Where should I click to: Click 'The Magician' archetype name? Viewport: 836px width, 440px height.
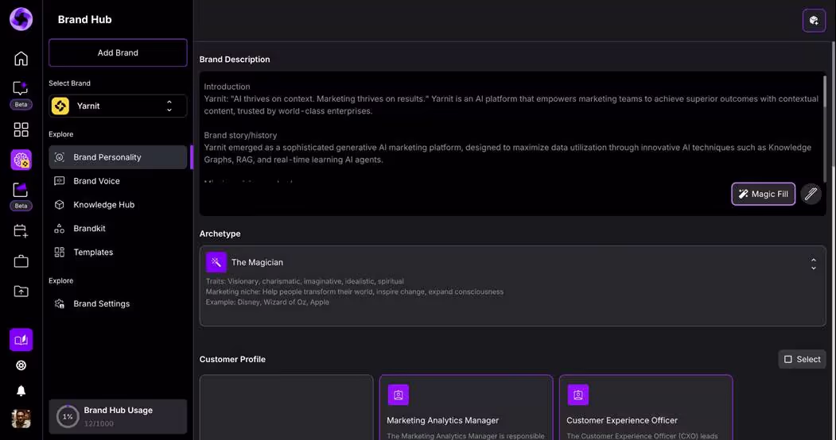pos(257,262)
